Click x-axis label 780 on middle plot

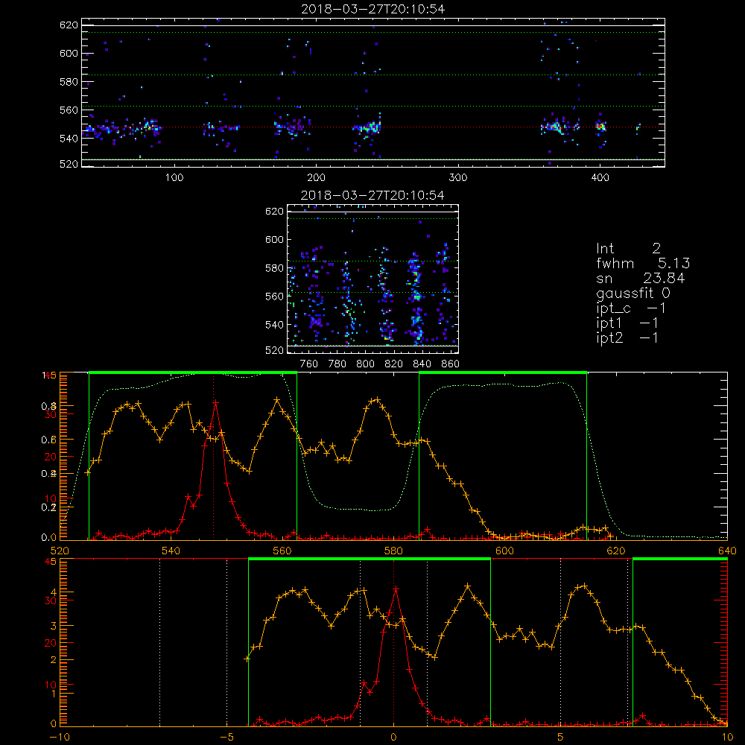[x=337, y=364]
